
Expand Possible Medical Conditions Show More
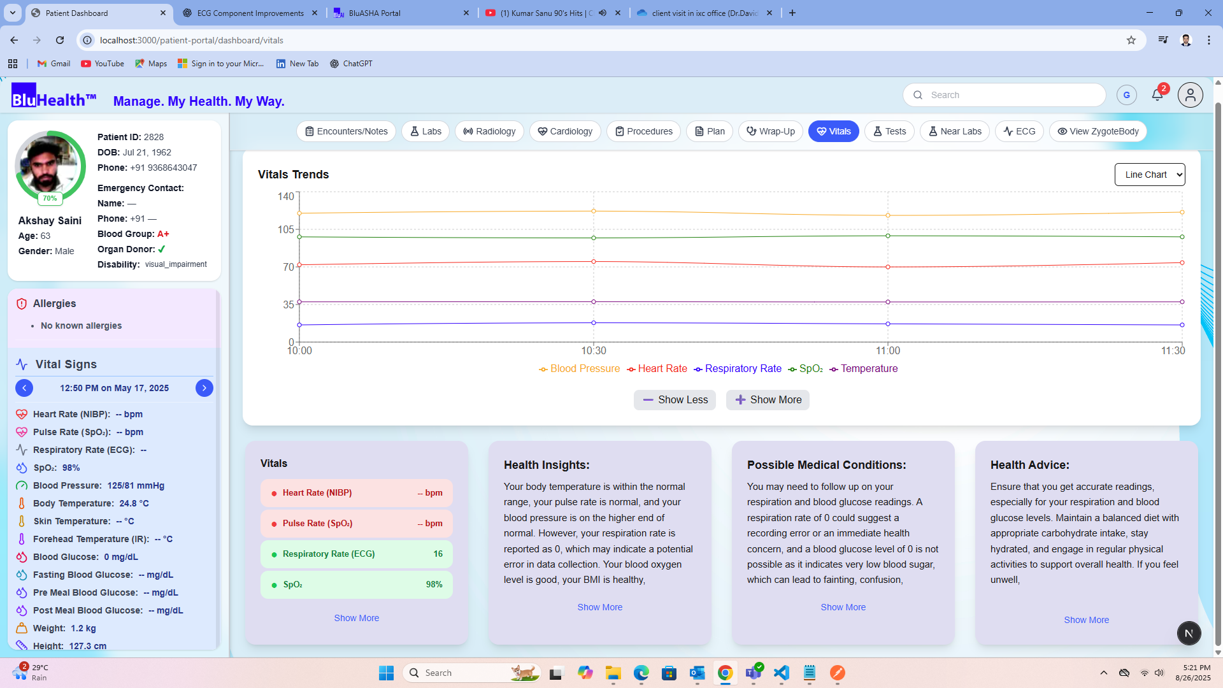click(843, 607)
